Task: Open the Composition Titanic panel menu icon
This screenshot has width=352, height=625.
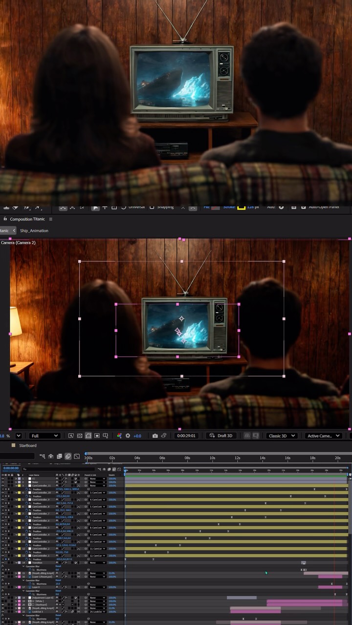Action: coord(51,219)
